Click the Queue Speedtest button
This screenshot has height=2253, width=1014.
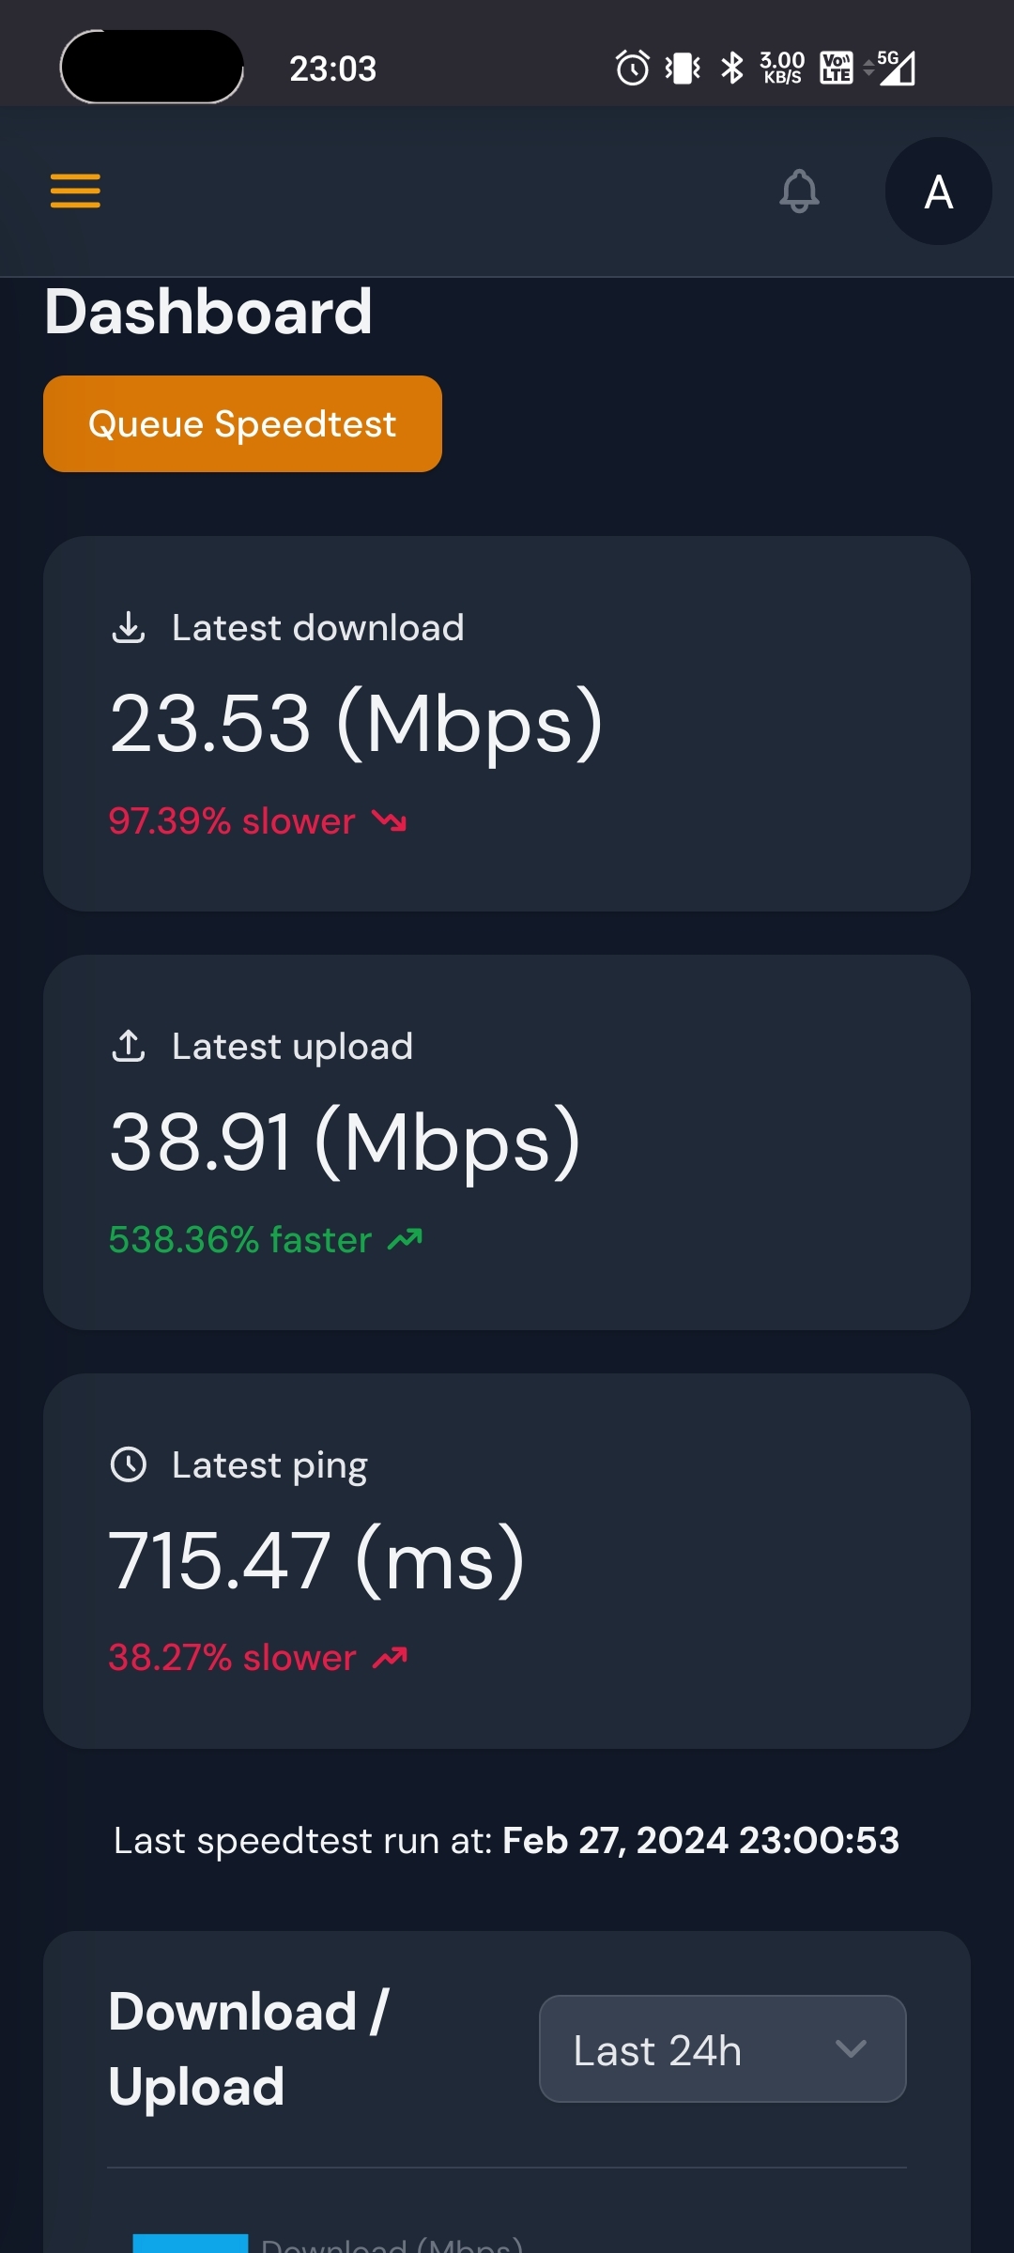242,424
